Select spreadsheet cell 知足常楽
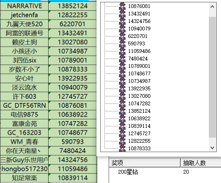The width and height of the screenshot is (221, 183). 24,178
